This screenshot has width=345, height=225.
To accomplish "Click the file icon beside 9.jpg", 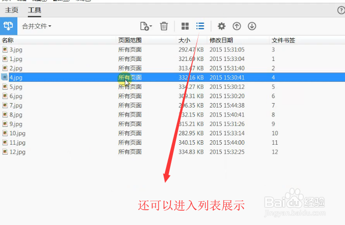I will (x=5, y=124).
